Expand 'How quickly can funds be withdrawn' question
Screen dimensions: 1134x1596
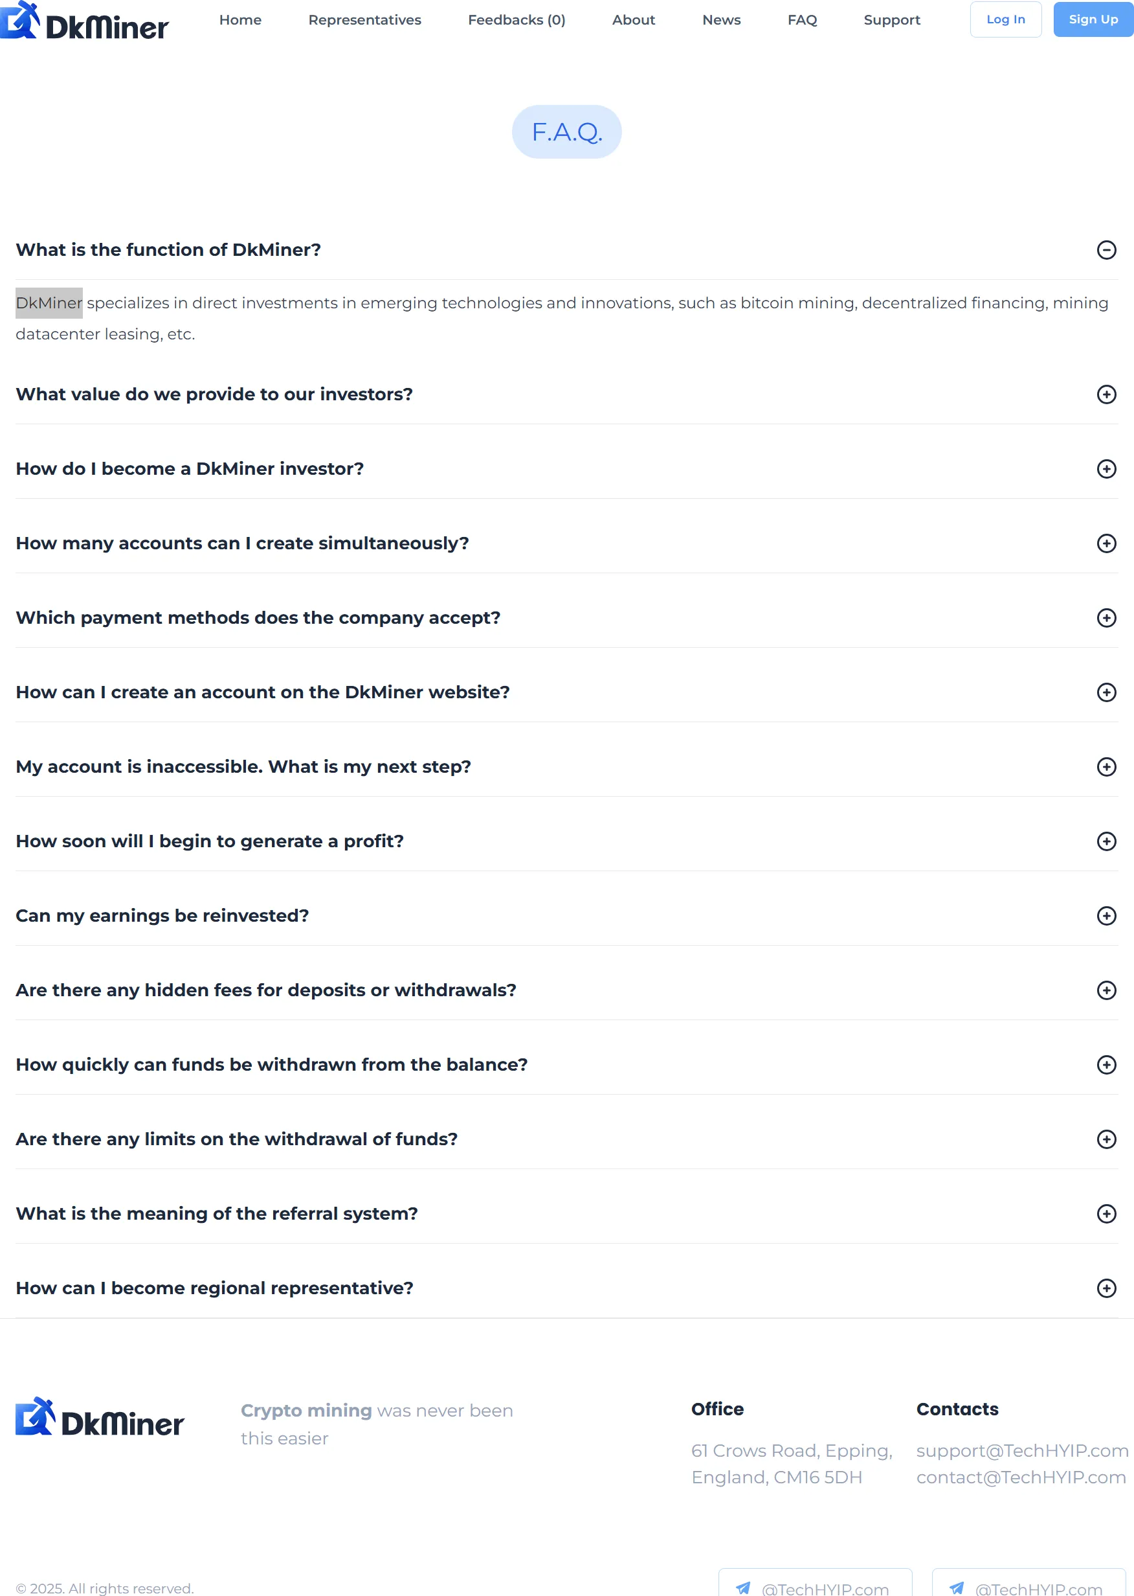(x=566, y=1065)
